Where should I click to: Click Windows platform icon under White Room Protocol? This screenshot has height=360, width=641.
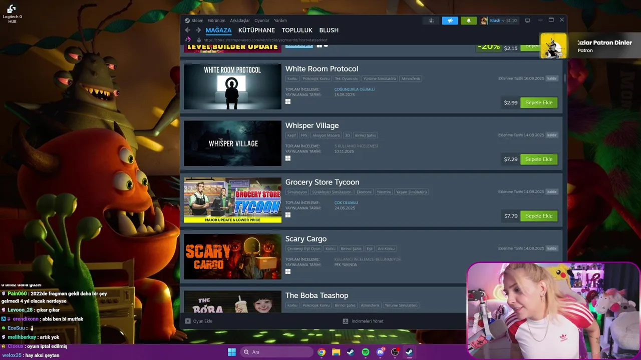288,101
